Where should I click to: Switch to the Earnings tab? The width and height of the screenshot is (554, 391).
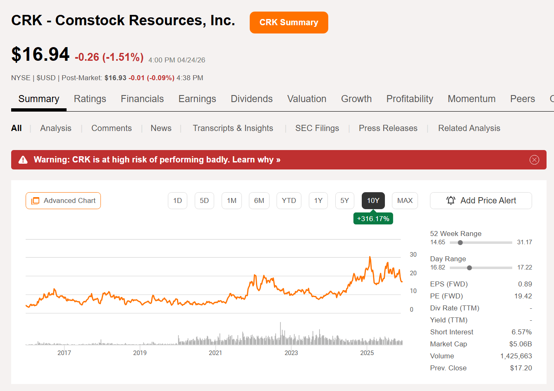[x=197, y=99]
